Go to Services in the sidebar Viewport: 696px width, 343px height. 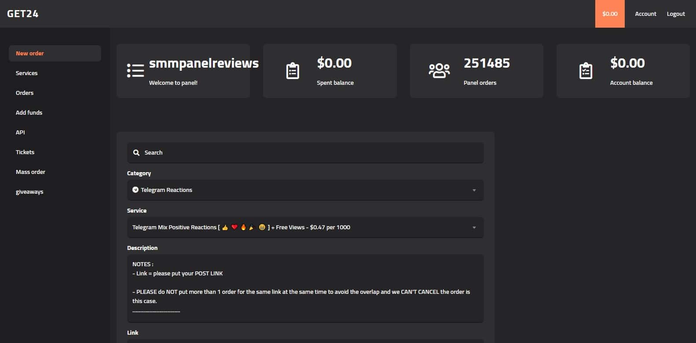pos(27,73)
